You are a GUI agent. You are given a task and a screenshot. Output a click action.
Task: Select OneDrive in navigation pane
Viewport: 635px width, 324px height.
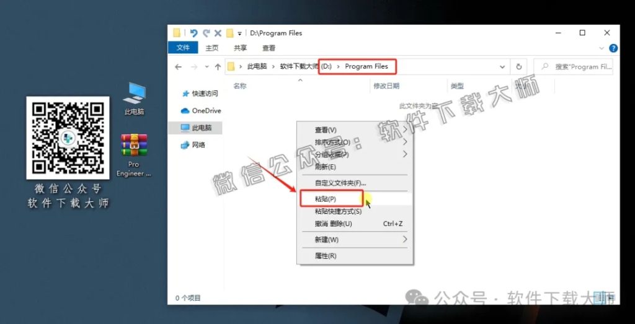[202, 110]
